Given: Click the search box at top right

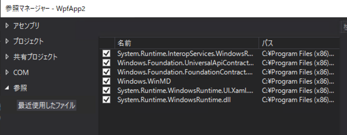Looking at the screenshot, I should [x=344, y=27].
